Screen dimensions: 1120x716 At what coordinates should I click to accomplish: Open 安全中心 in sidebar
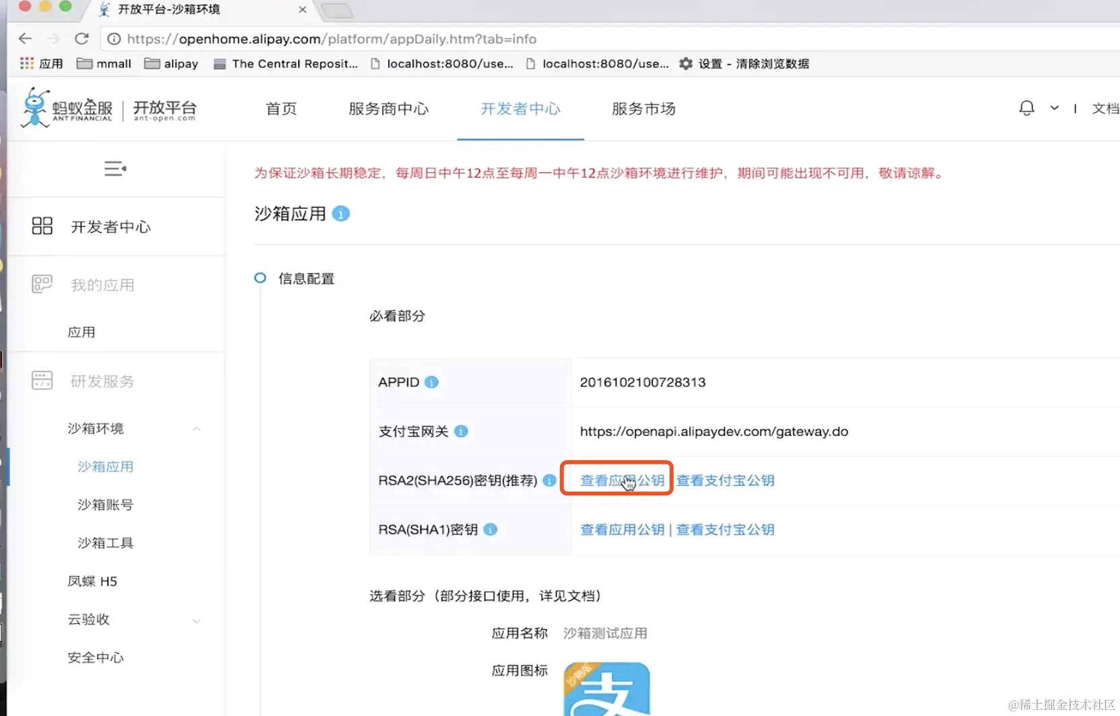[96, 657]
